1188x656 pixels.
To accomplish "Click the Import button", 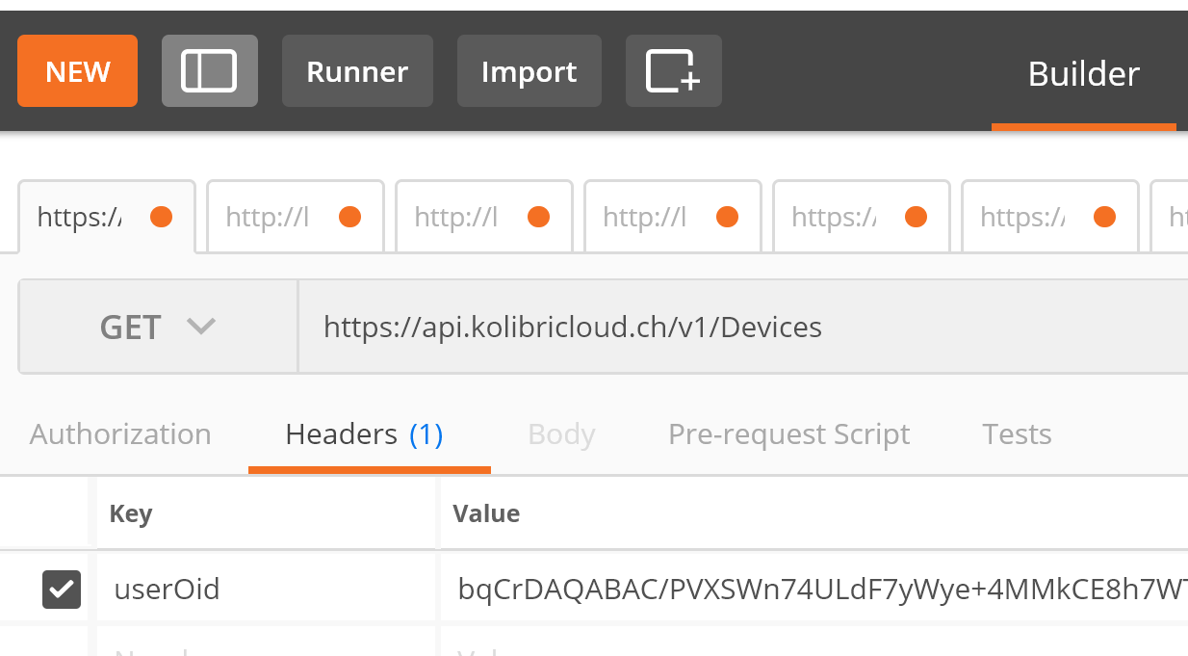I will [x=529, y=71].
